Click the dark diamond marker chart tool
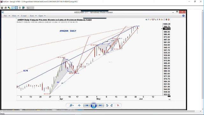This screenshot has width=204, height=115. tap(160, 19)
